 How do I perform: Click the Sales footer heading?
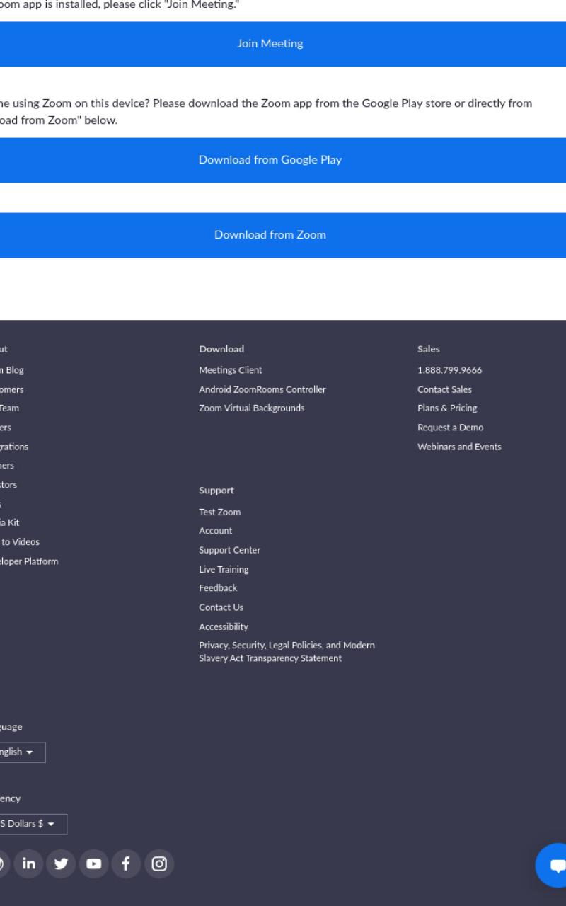(429, 349)
